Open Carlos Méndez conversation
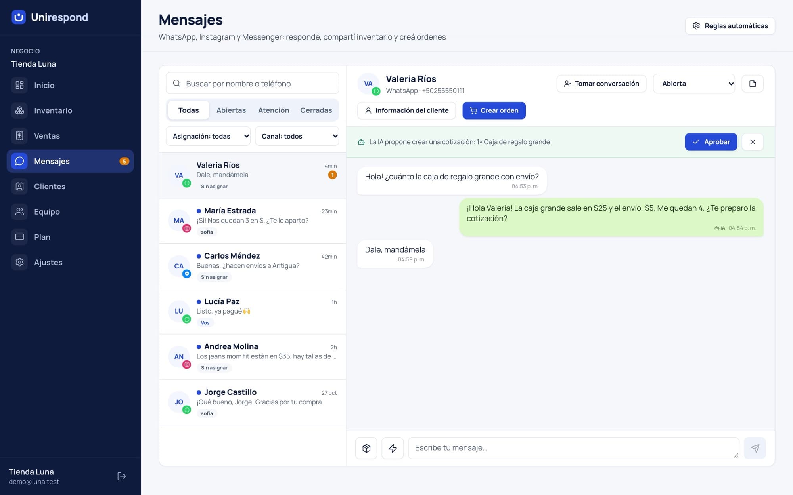The height and width of the screenshot is (495, 793). click(253, 267)
